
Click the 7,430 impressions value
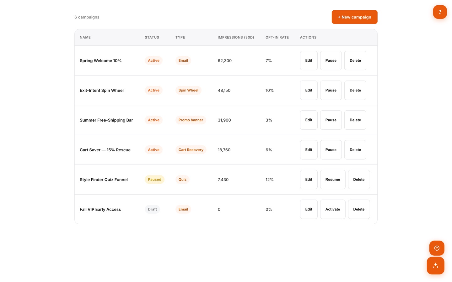223,180
